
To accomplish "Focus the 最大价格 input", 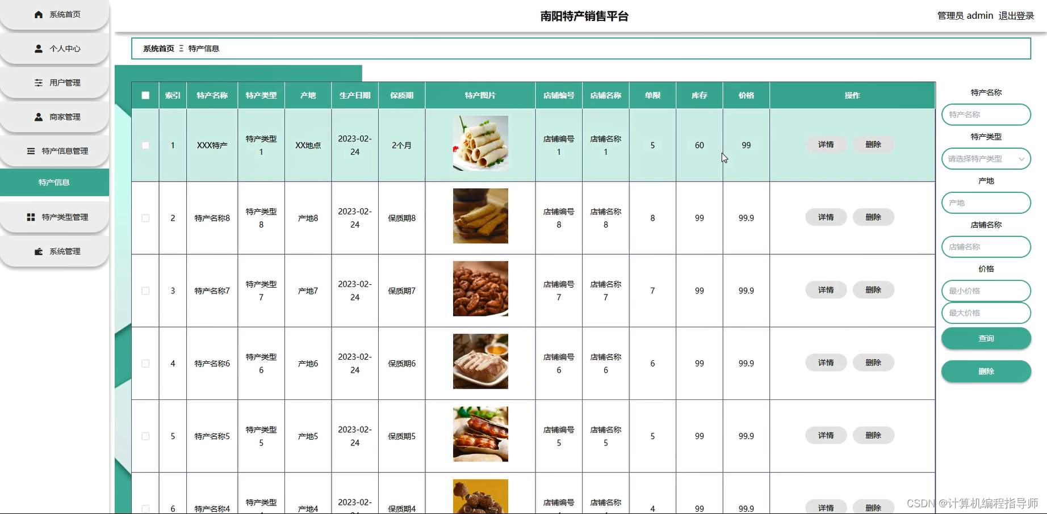I will tap(986, 313).
